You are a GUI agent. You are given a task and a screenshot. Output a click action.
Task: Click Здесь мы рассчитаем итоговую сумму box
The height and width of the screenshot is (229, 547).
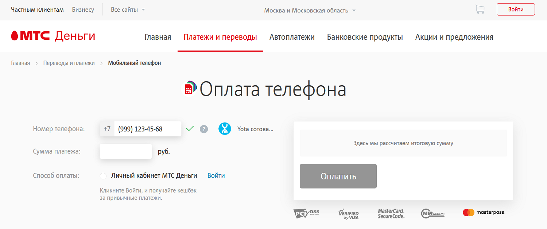[x=403, y=143]
